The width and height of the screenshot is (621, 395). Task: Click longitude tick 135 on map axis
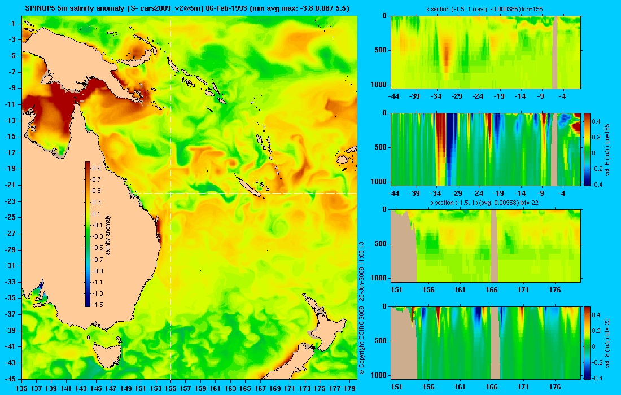click(21, 389)
